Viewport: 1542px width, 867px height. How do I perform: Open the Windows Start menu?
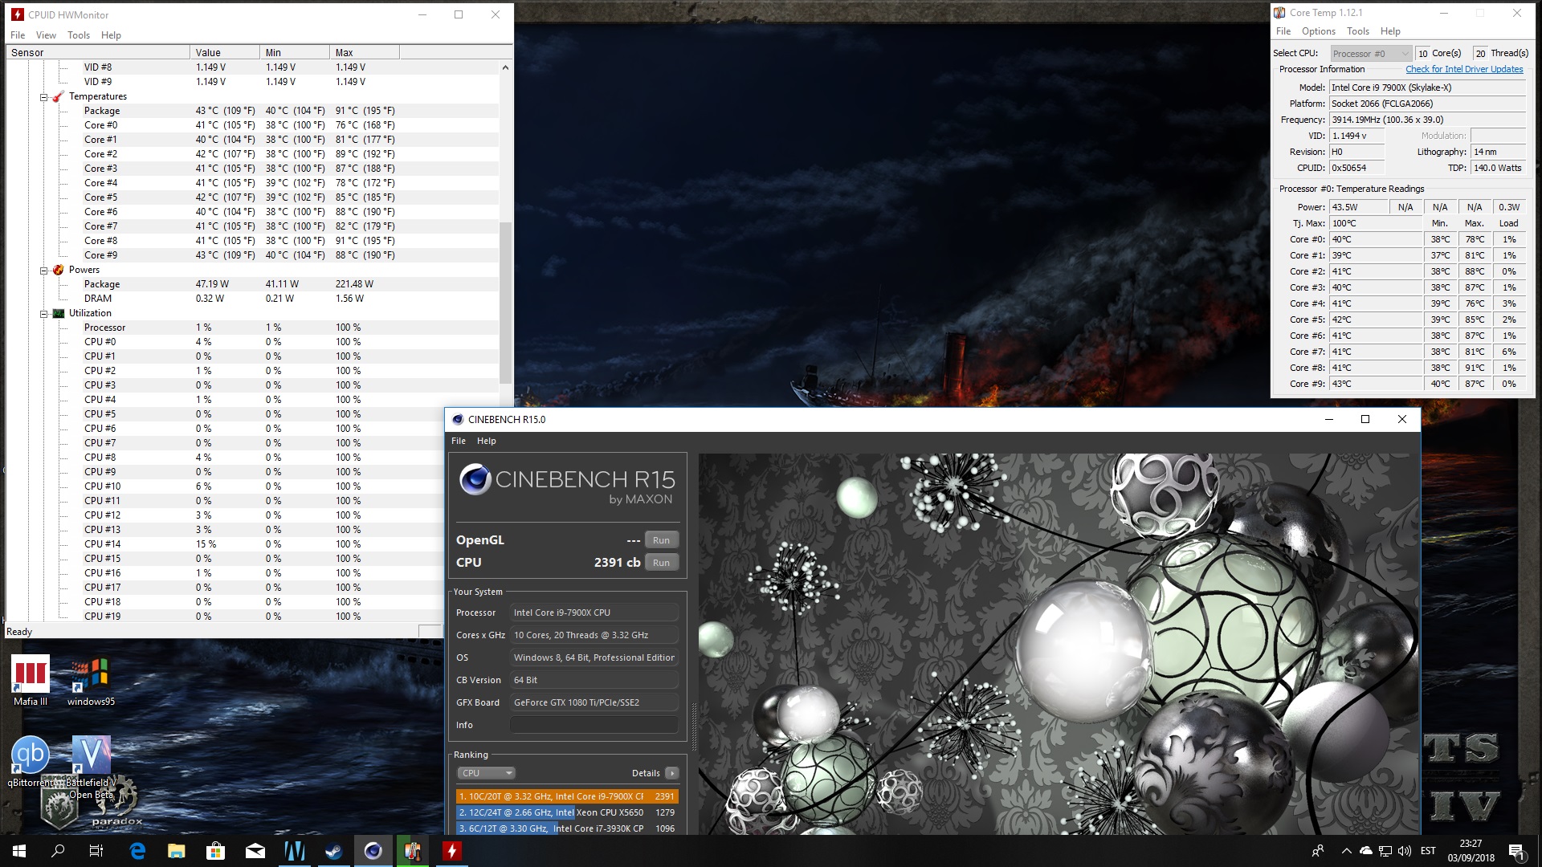pos(19,851)
